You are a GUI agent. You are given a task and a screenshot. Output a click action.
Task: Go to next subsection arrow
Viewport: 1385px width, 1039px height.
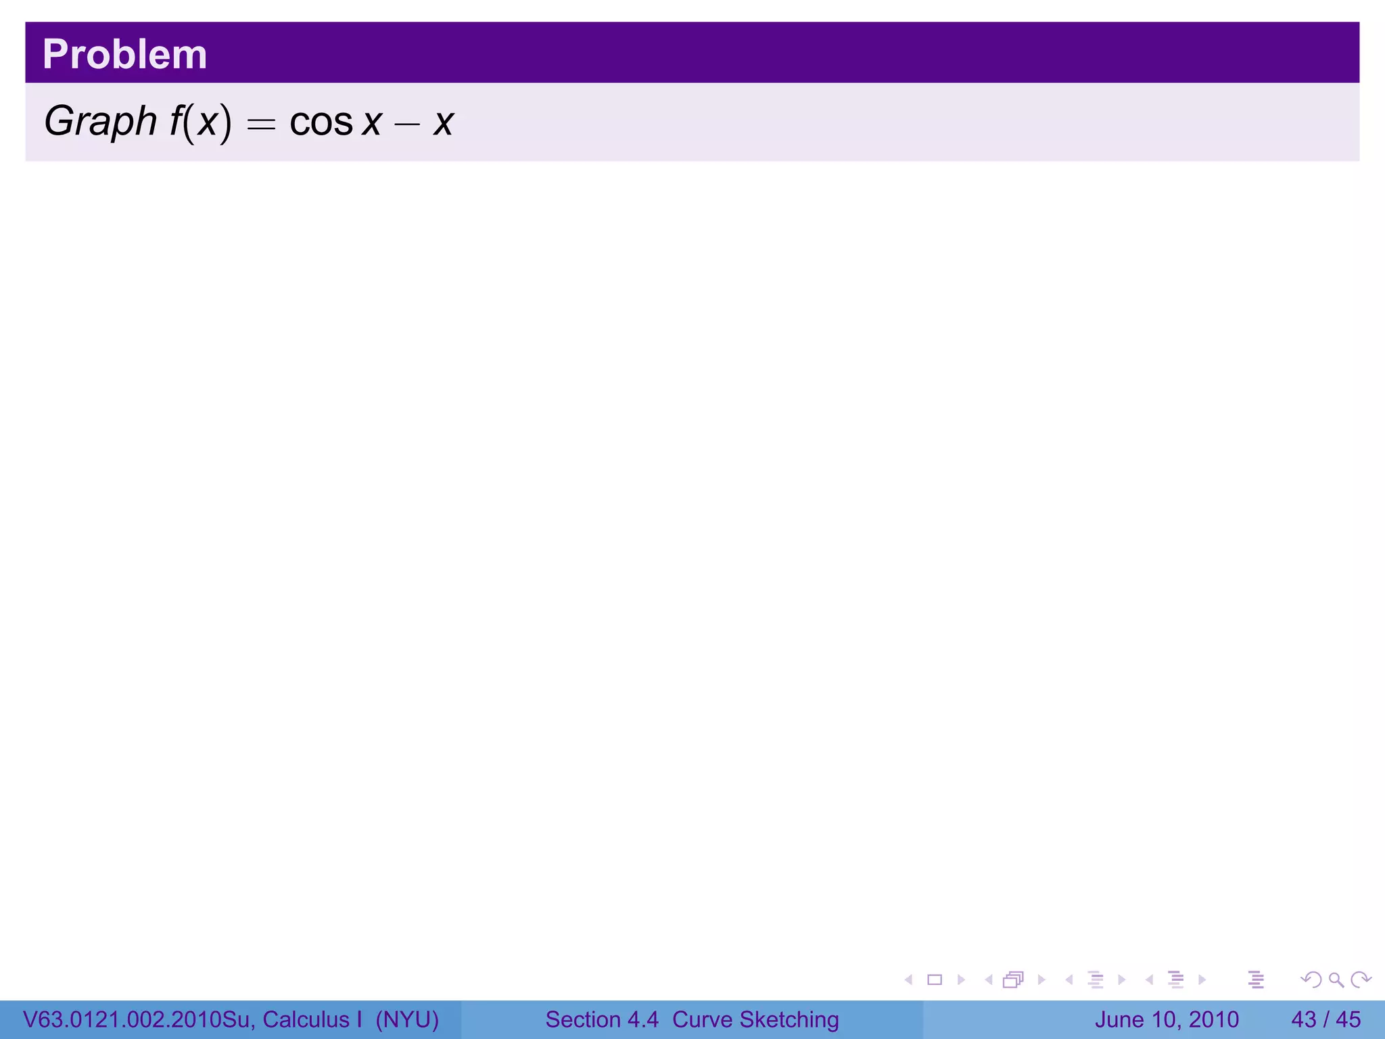[1122, 979]
